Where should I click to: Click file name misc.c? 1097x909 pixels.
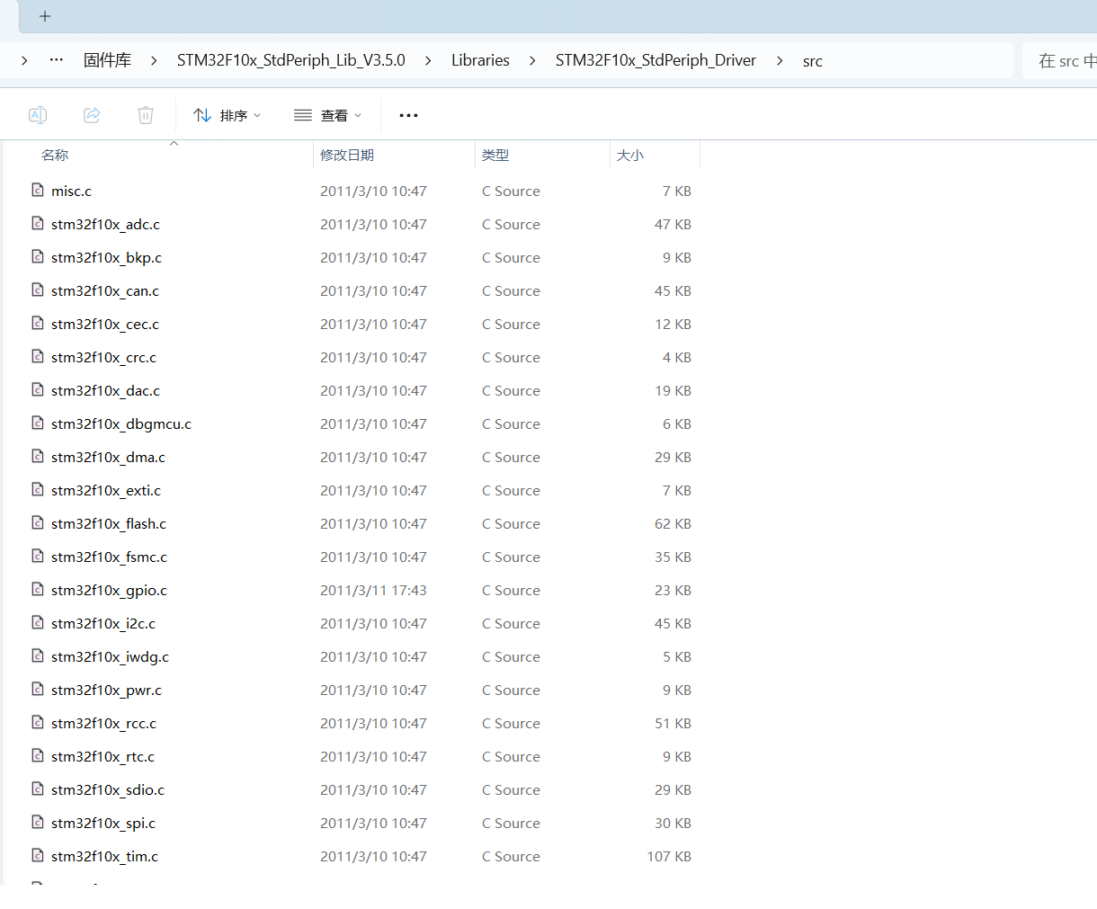pyautogui.click(x=71, y=192)
